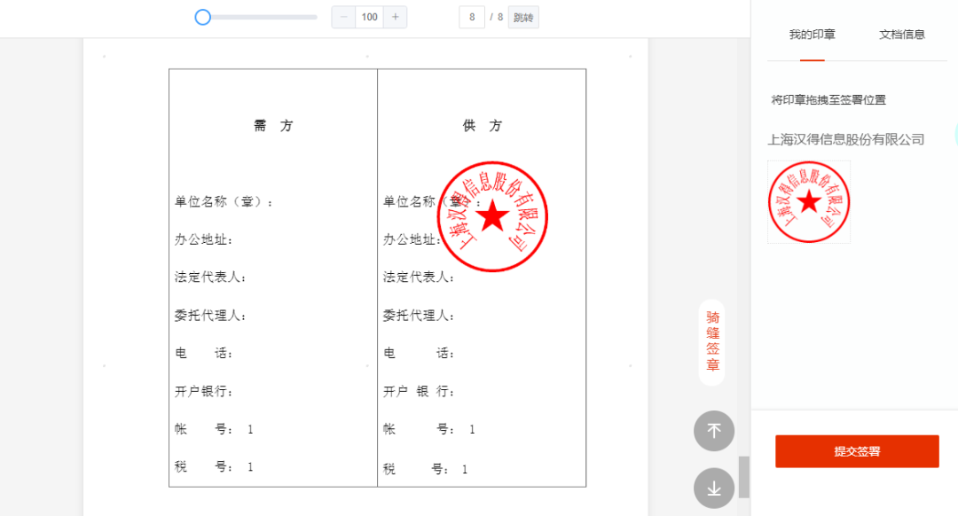This screenshot has height=516, width=958.
Task: Select the red seal placed on the document
Action: (x=493, y=217)
